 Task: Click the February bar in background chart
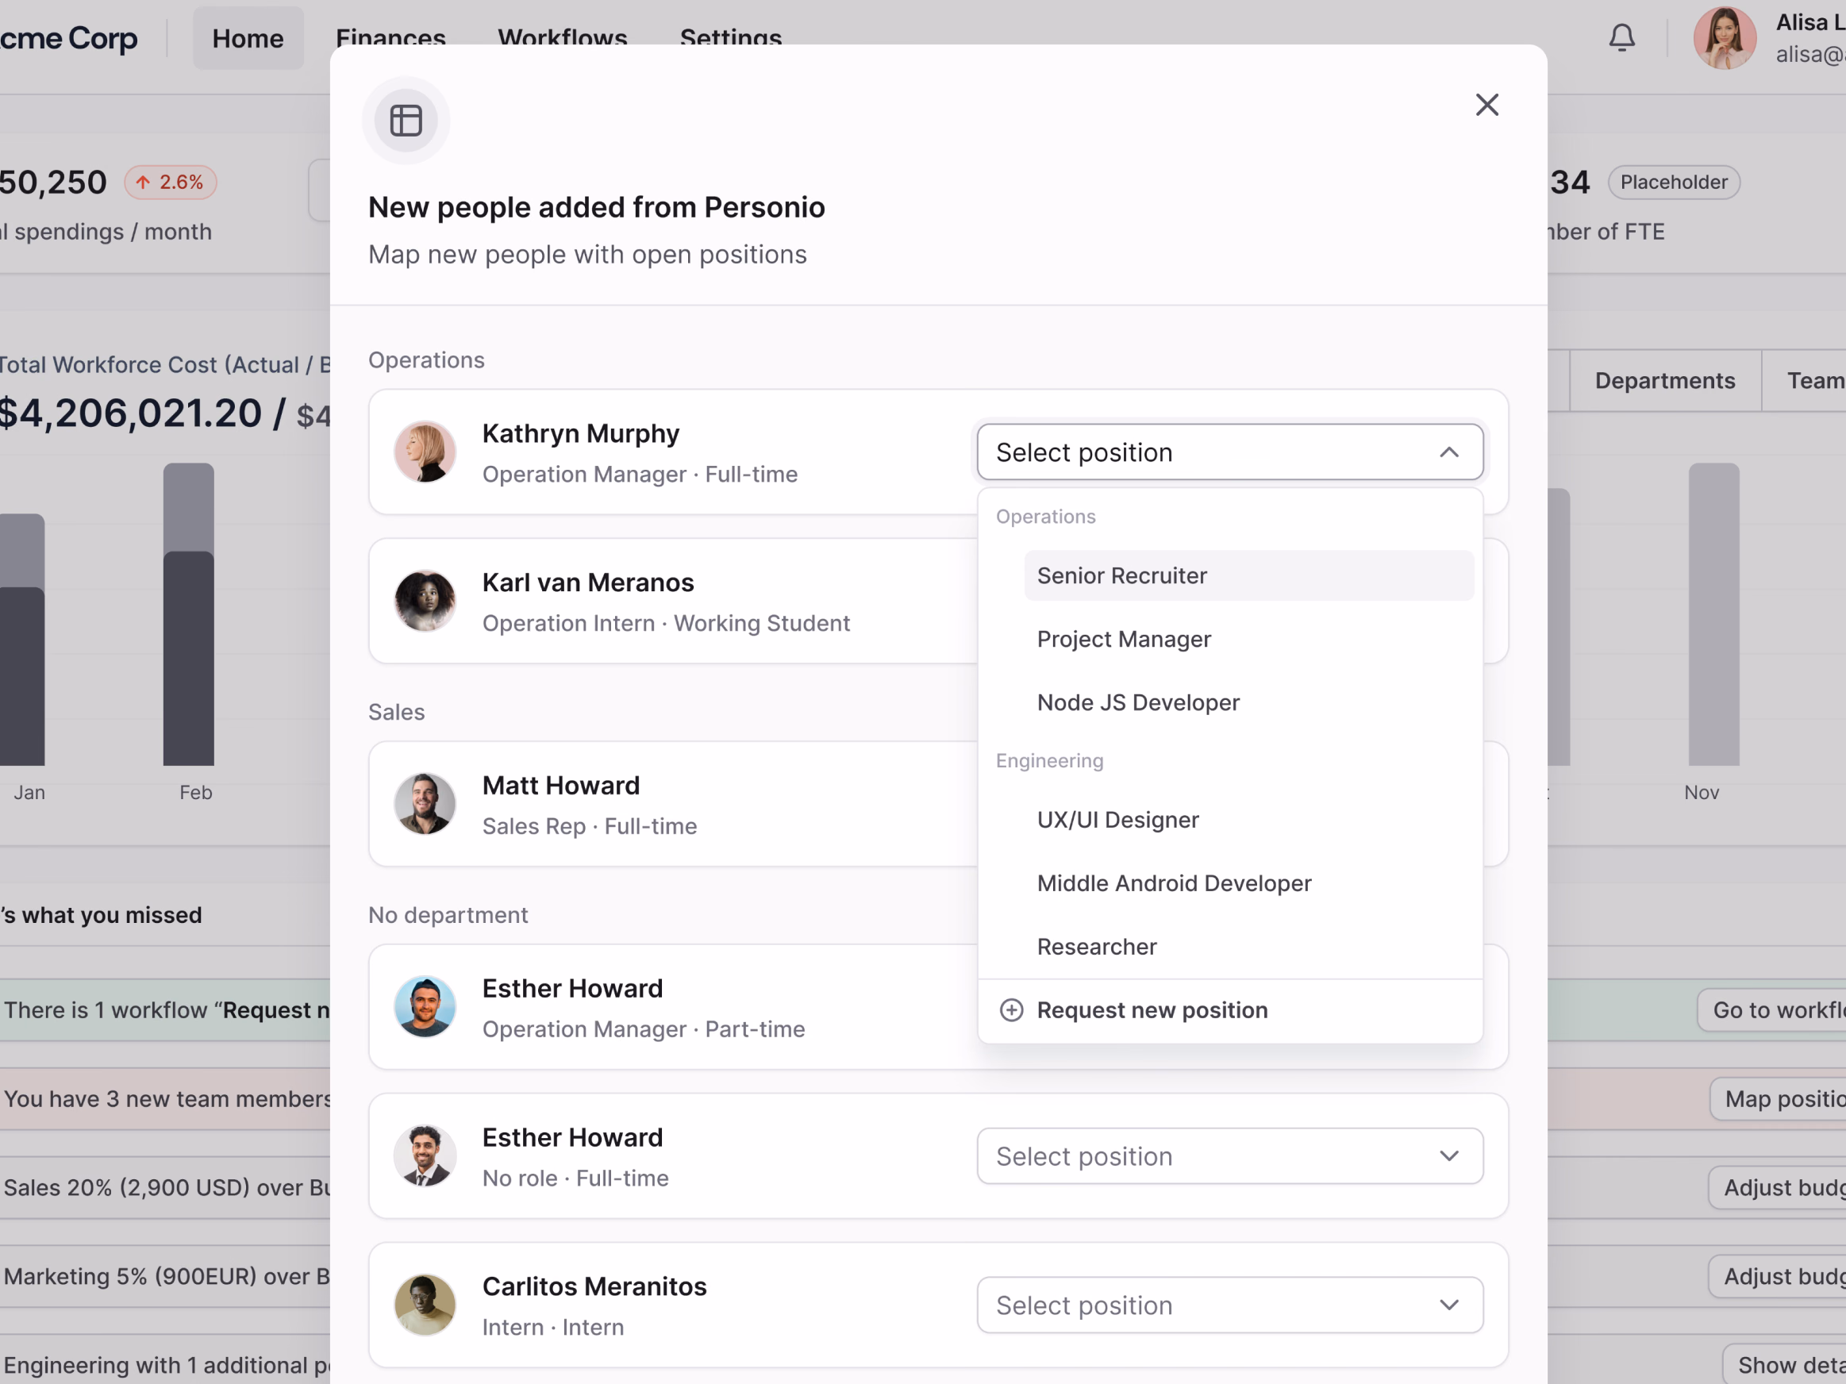(189, 614)
